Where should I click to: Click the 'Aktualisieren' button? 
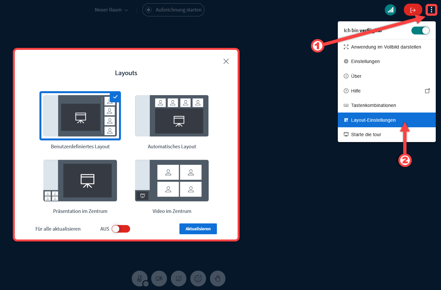(x=198, y=229)
